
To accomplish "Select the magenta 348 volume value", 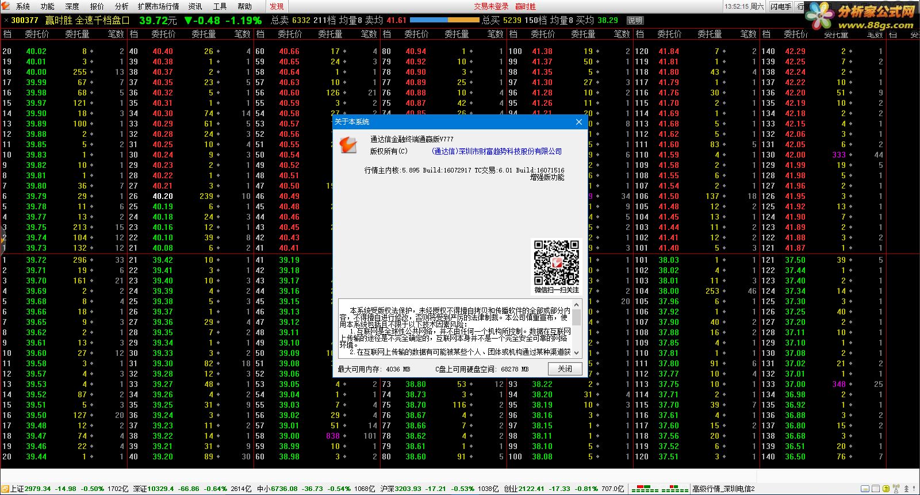I will tap(839, 384).
